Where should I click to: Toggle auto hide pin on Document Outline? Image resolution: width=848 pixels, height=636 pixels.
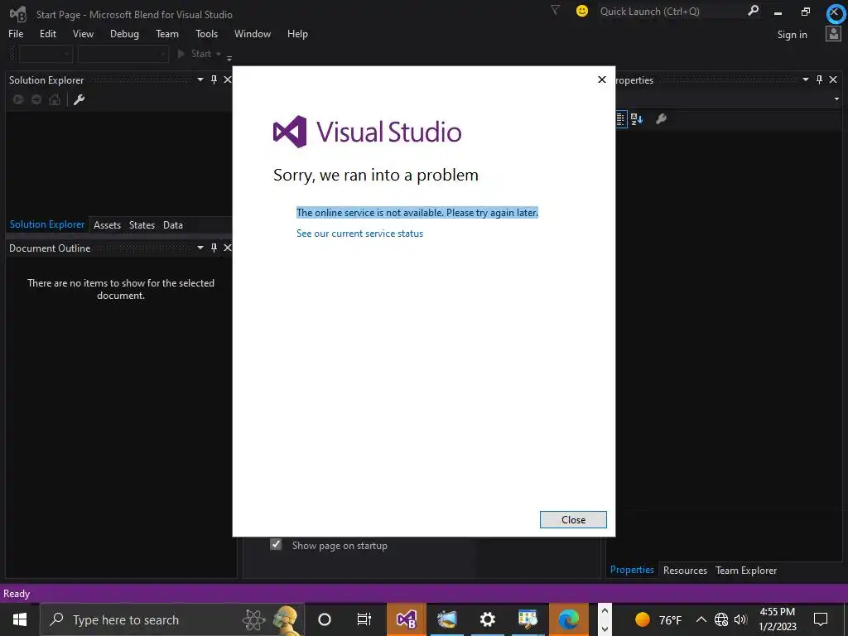214,248
